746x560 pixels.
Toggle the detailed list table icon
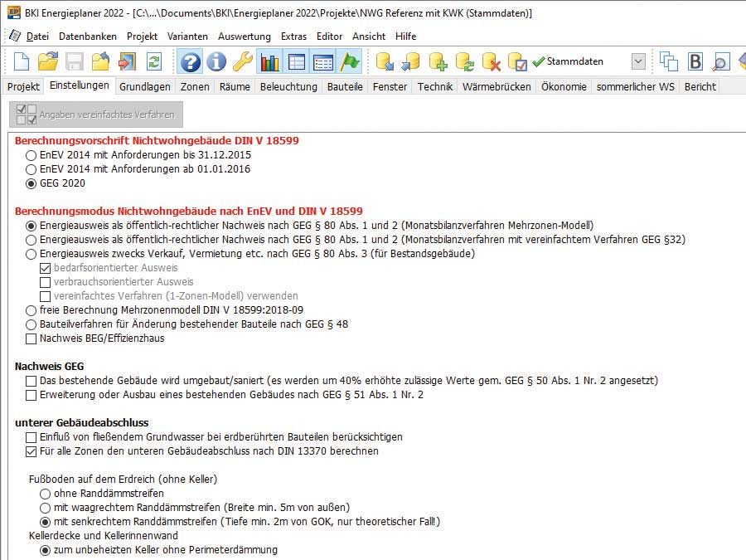click(x=323, y=62)
